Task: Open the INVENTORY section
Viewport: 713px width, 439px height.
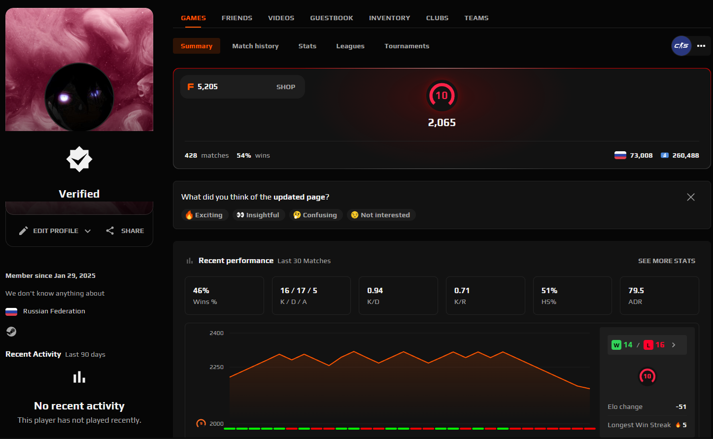Action: (389, 18)
